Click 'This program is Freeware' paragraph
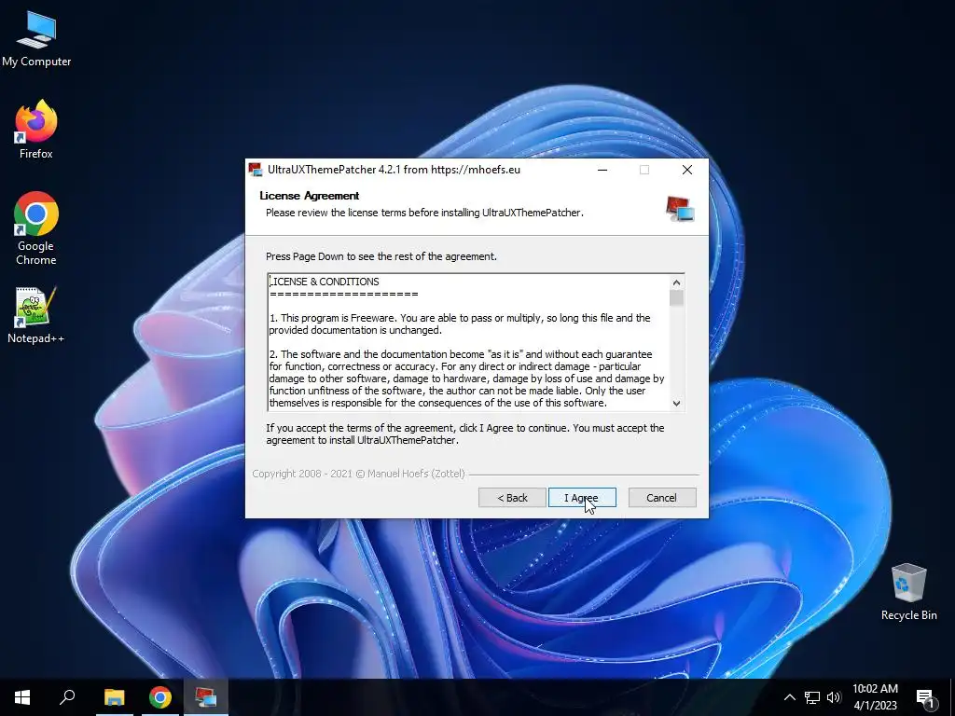Image resolution: width=955 pixels, height=716 pixels. click(x=460, y=324)
